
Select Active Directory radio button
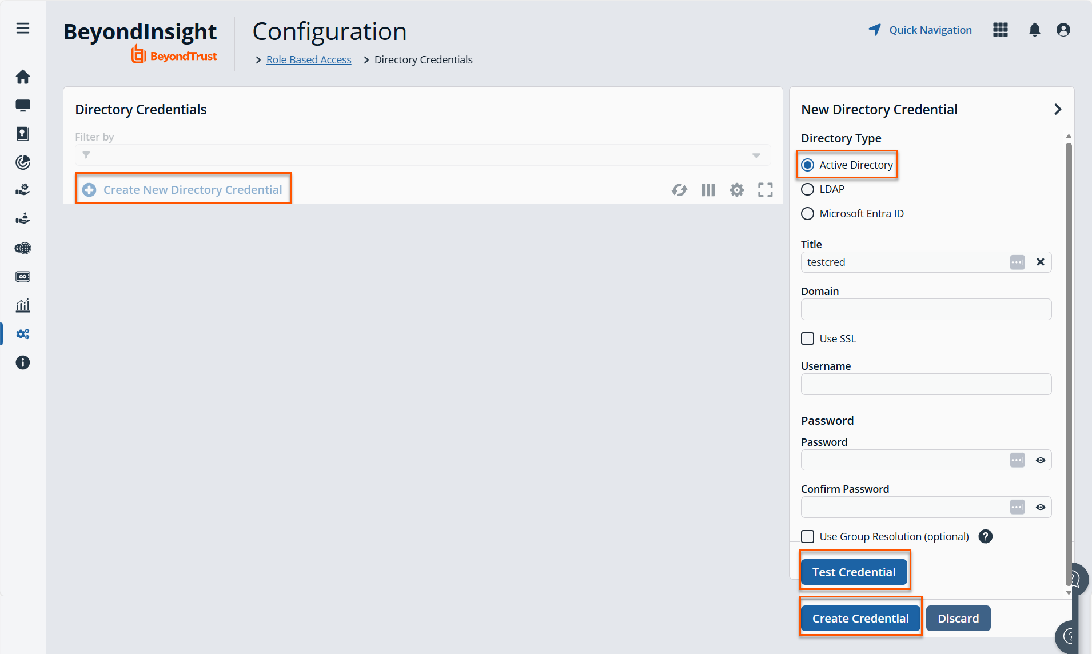[807, 165]
